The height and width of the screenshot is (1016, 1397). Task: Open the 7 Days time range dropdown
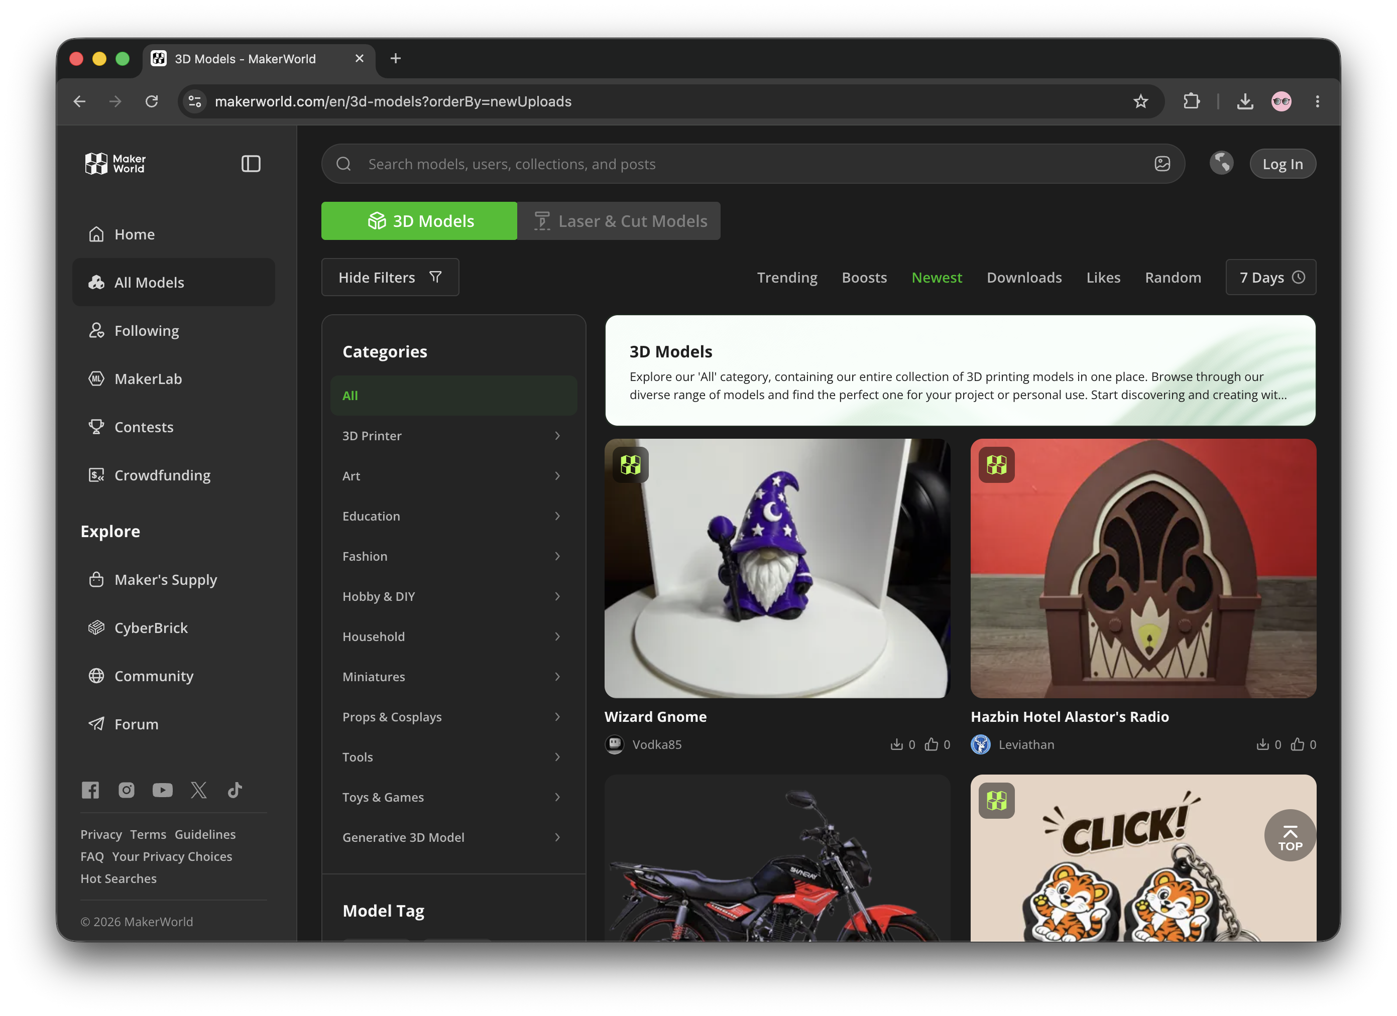(x=1270, y=277)
